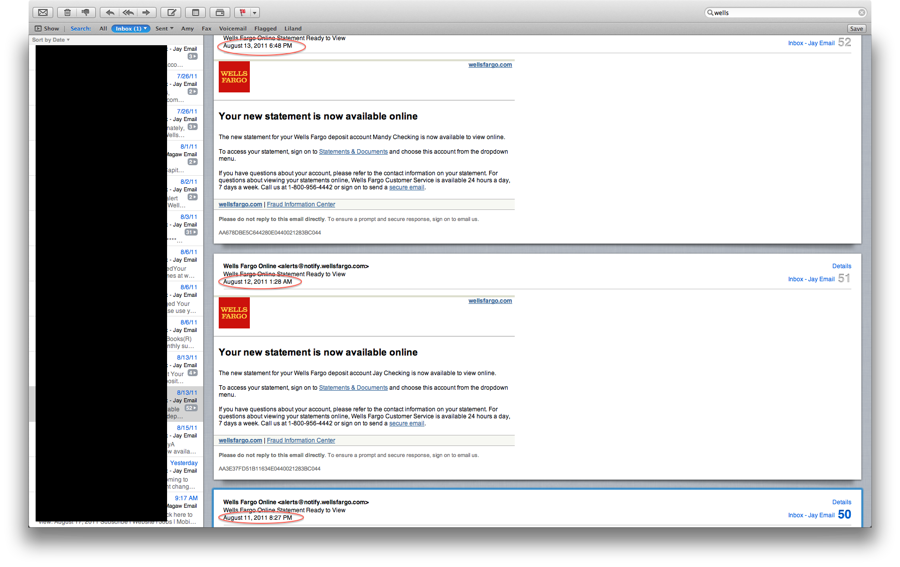Expand the thread badge showing 4

[193, 373]
